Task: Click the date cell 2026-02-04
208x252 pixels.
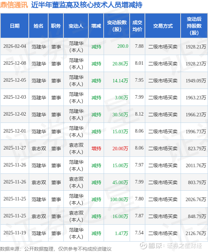Action: point(15,46)
